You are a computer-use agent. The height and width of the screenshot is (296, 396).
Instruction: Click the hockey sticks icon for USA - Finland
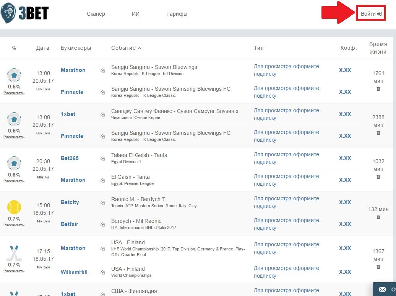pyautogui.click(x=14, y=252)
